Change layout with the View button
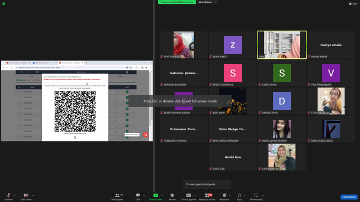The image size is (360, 202). [x=353, y=4]
